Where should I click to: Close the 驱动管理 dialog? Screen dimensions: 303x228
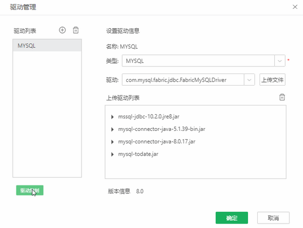pos(295,7)
